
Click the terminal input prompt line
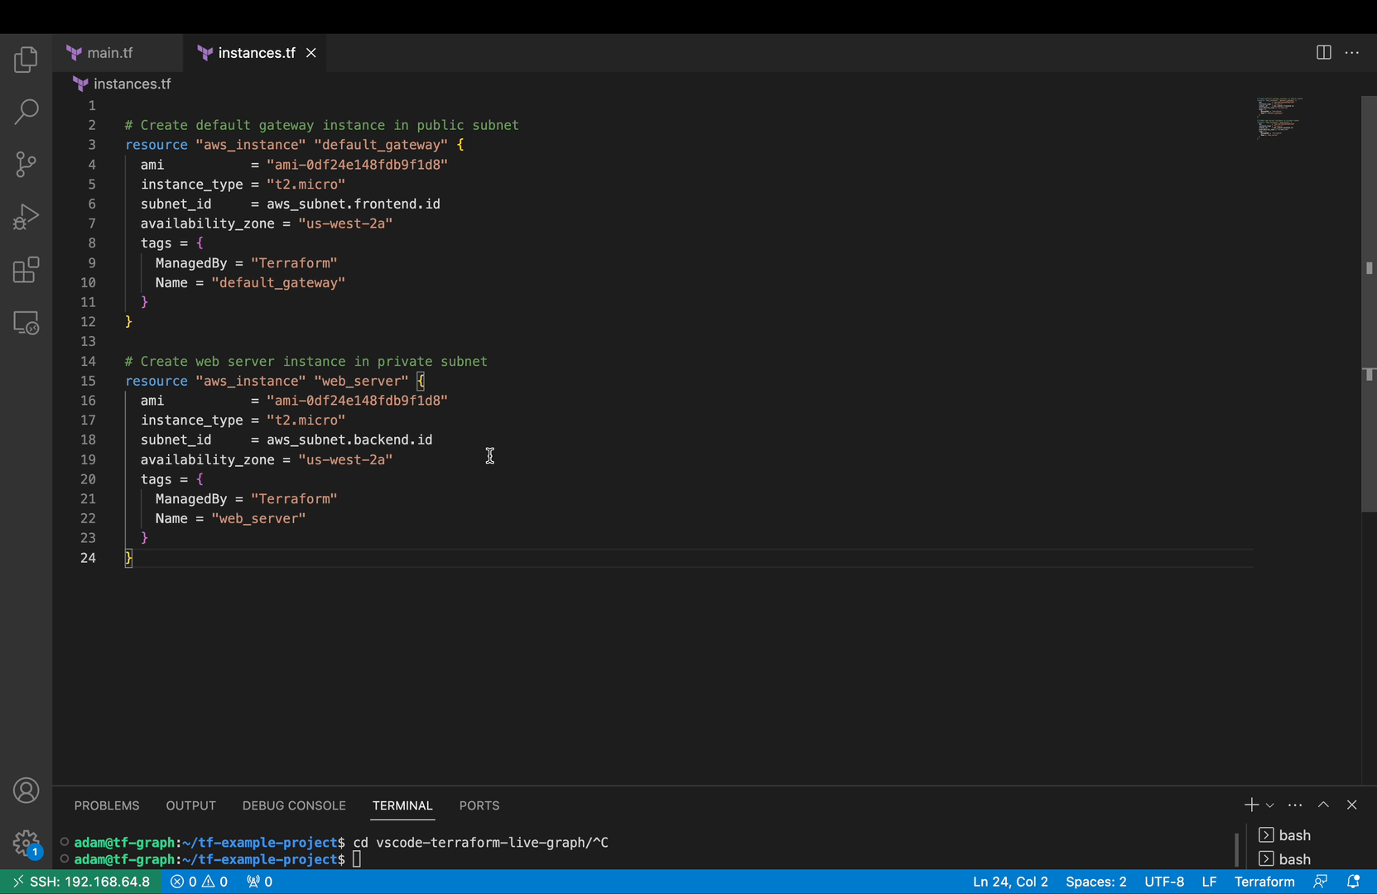(356, 859)
